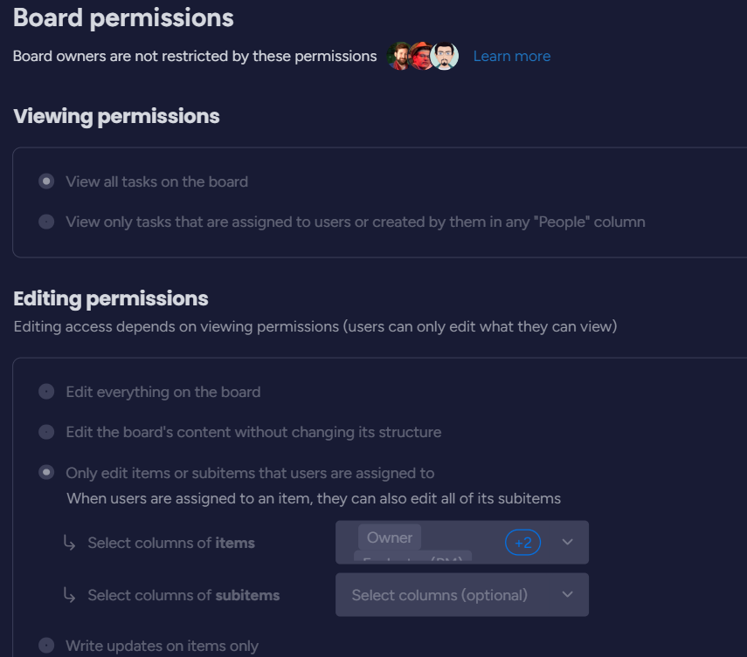Viewport: 747px width, 657px height.
Task: Click the Board permissions title
Action: (123, 17)
